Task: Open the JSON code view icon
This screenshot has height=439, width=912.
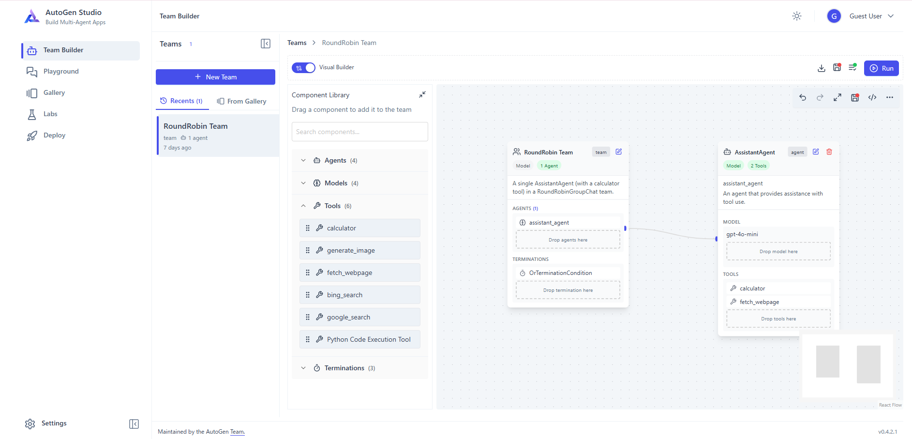Action: tap(872, 97)
